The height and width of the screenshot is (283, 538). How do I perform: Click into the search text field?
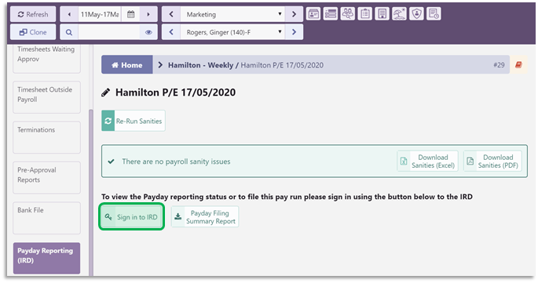(108, 32)
